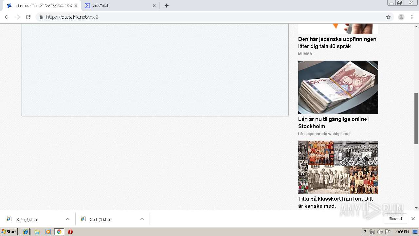Open the Chrome three-dot menu
This screenshot has width=419, height=236.
(x=412, y=17)
